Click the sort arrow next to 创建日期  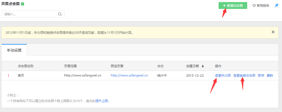[x=203, y=66]
